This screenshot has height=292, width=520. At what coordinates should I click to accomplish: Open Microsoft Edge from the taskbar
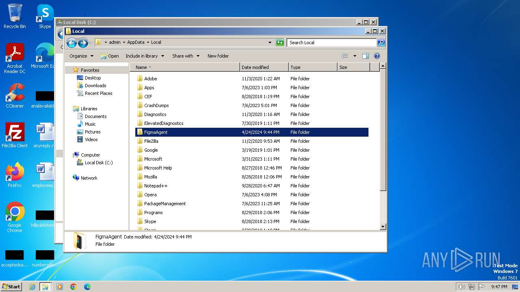(x=87, y=287)
